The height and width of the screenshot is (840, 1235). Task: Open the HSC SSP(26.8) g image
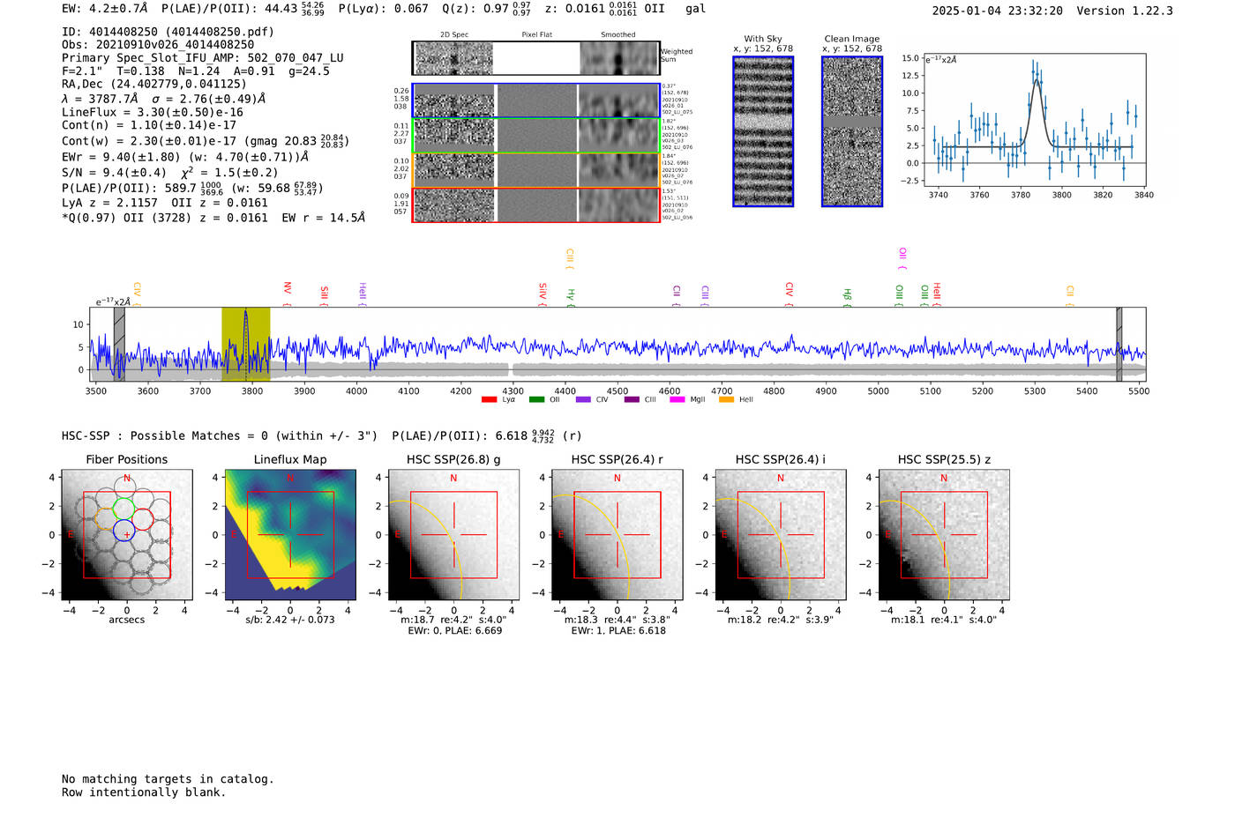pyautogui.click(x=453, y=535)
